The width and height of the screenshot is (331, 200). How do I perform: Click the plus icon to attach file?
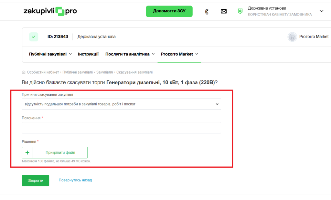click(27, 153)
